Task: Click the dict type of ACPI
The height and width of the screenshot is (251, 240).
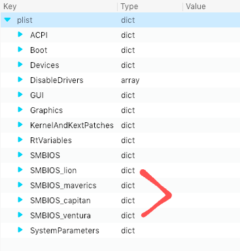Action: [128, 35]
